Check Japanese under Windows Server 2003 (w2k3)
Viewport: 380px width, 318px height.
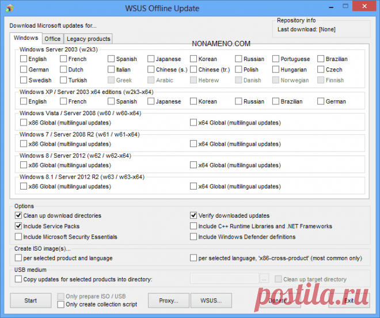tap(151, 59)
